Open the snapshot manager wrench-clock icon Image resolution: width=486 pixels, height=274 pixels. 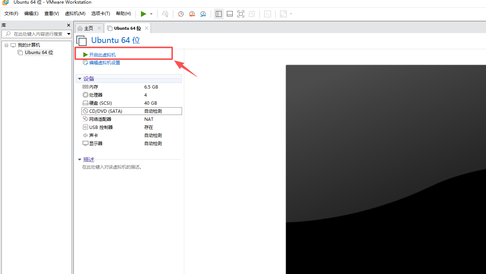203,14
